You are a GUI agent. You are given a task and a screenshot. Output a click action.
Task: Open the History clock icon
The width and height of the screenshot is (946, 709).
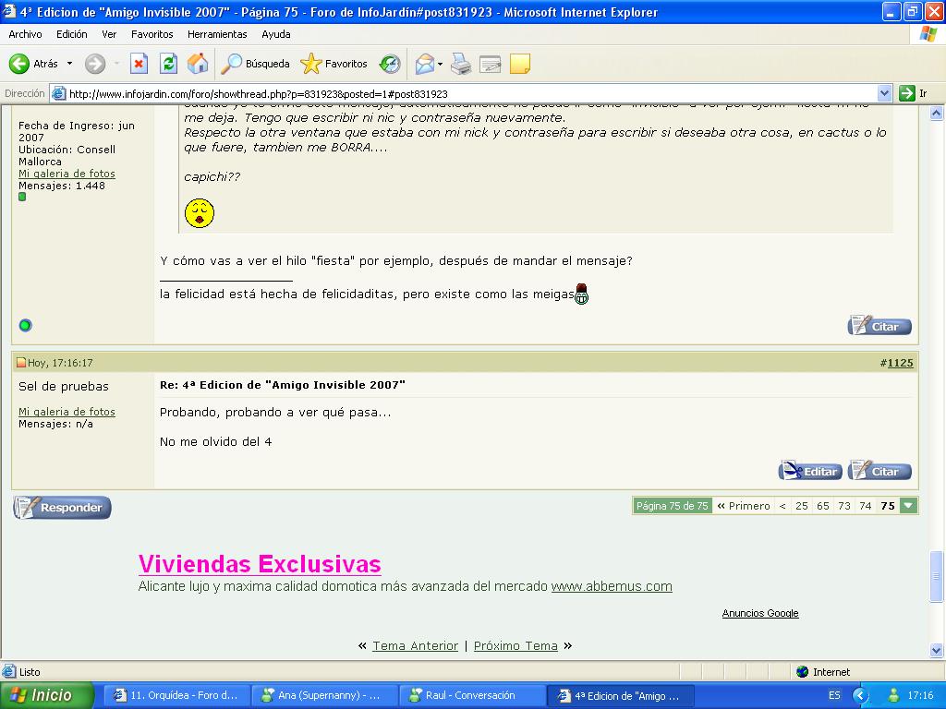coord(390,64)
